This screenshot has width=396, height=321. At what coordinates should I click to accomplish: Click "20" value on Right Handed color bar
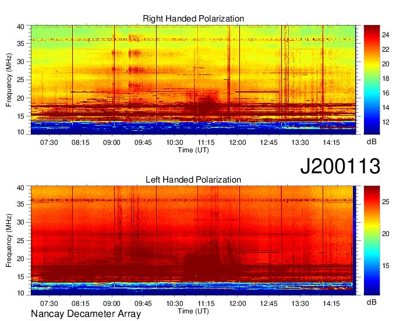point(386,64)
